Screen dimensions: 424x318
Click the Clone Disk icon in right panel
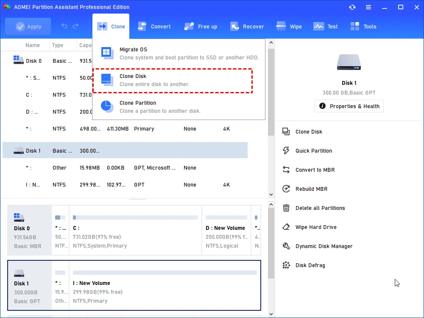tap(286, 131)
